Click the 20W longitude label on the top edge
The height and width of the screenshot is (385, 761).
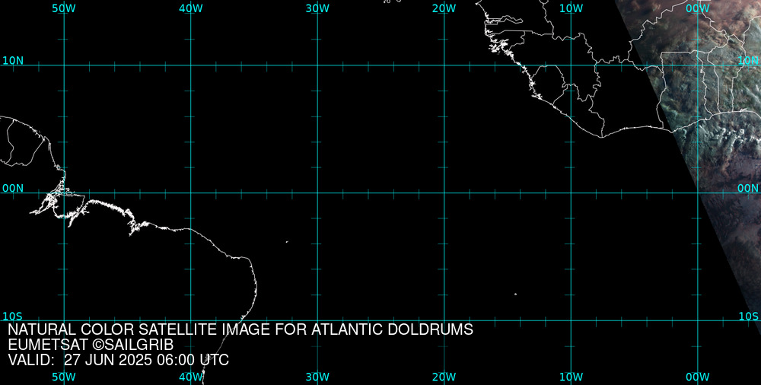(x=444, y=8)
